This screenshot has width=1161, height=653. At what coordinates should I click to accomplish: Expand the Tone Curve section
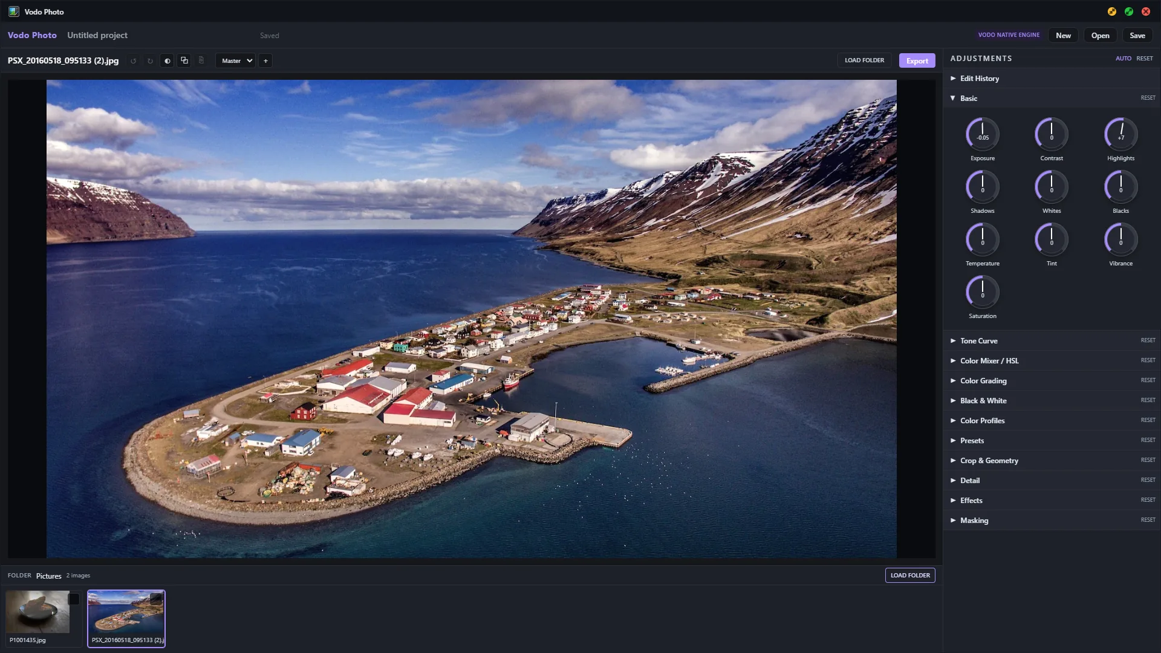pyautogui.click(x=1052, y=341)
